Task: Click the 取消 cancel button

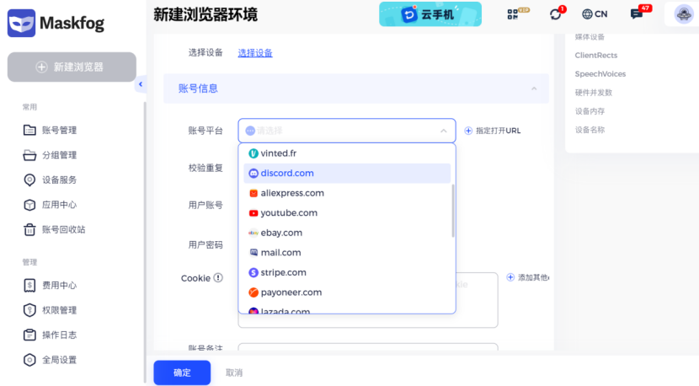Action: [x=234, y=373]
